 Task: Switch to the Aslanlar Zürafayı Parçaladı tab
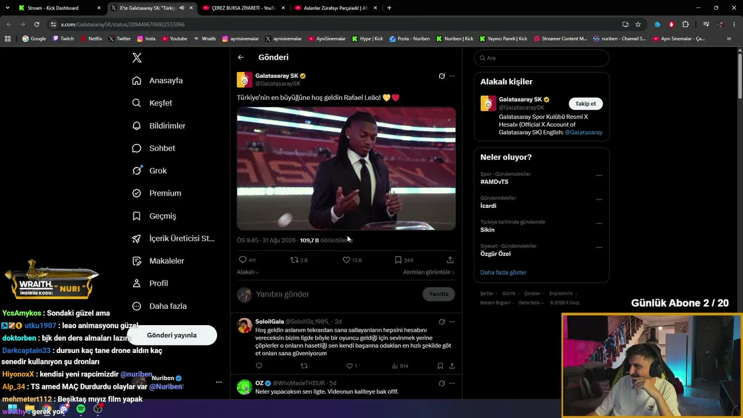click(336, 8)
